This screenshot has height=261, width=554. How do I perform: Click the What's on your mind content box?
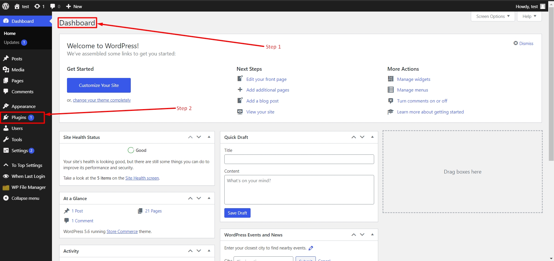(299, 190)
